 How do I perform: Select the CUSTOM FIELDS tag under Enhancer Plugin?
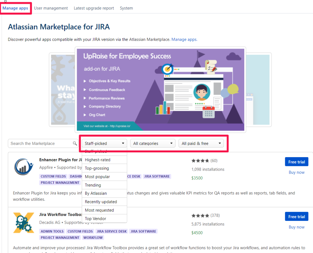(x=53, y=176)
